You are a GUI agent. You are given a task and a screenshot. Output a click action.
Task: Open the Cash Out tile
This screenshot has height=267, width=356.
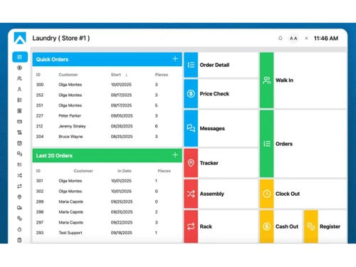[x=281, y=226]
